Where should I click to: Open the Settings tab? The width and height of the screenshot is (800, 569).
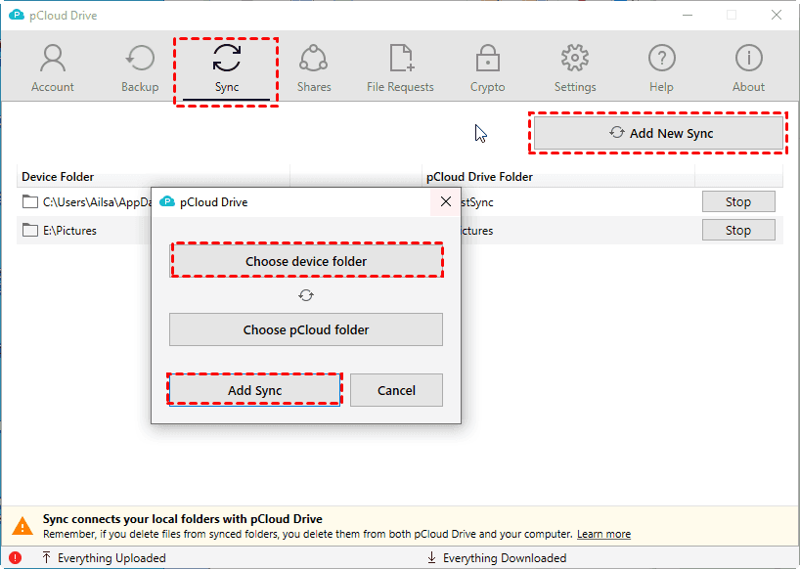point(575,68)
